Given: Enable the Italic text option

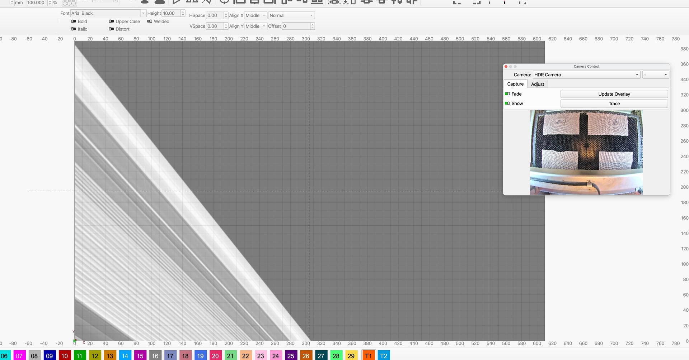Looking at the screenshot, I should coord(74,29).
